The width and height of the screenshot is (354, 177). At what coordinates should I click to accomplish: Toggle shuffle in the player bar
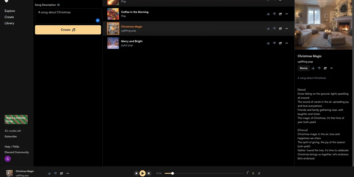pos(253,173)
